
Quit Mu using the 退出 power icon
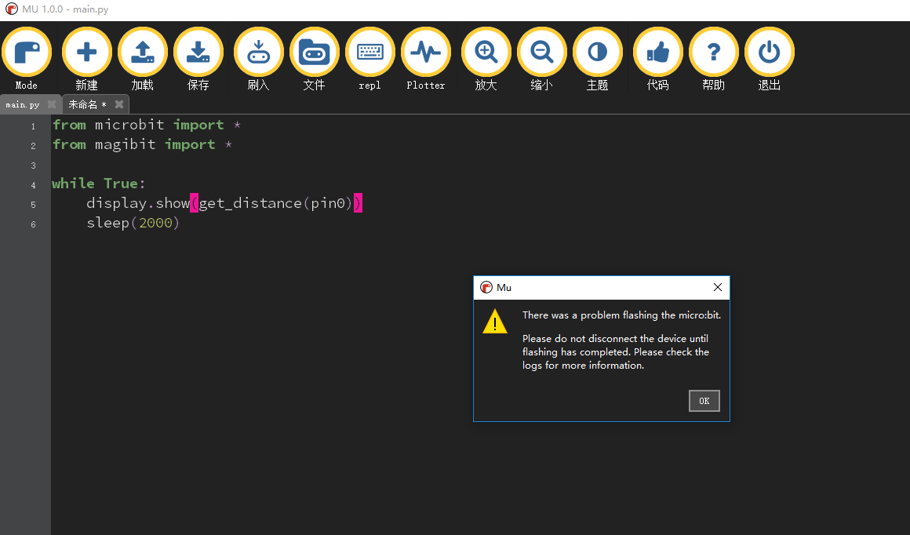[769, 52]
